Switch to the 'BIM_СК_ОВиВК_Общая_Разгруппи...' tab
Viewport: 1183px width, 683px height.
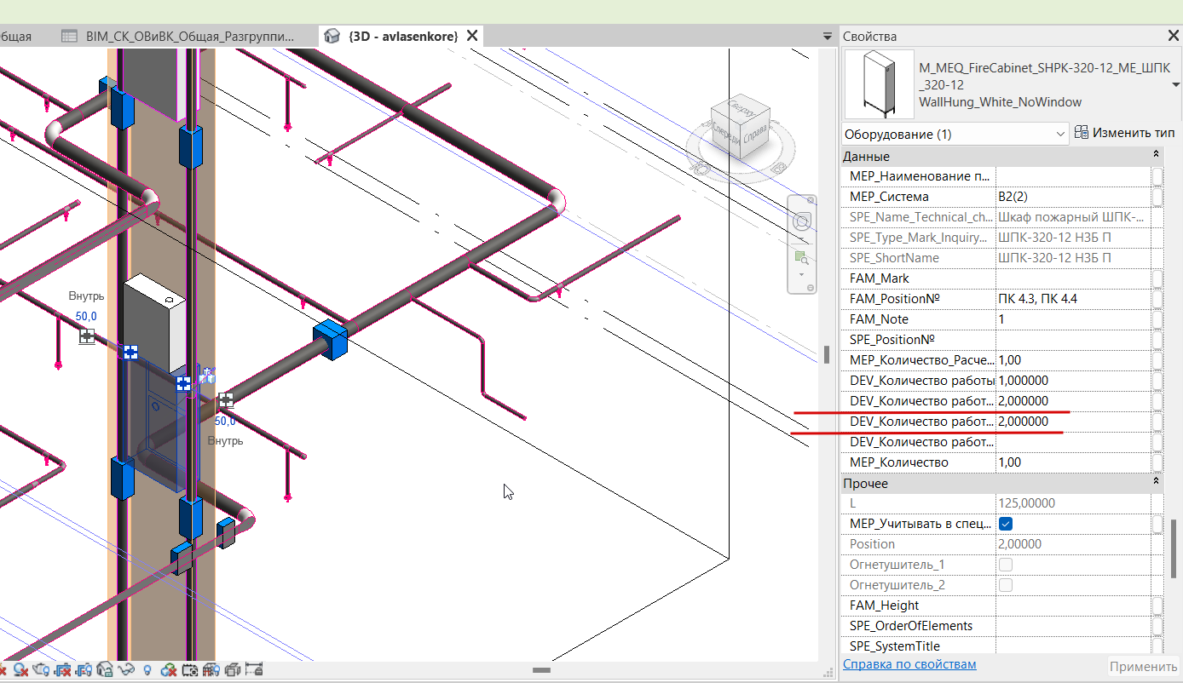(x=181, y=37)
